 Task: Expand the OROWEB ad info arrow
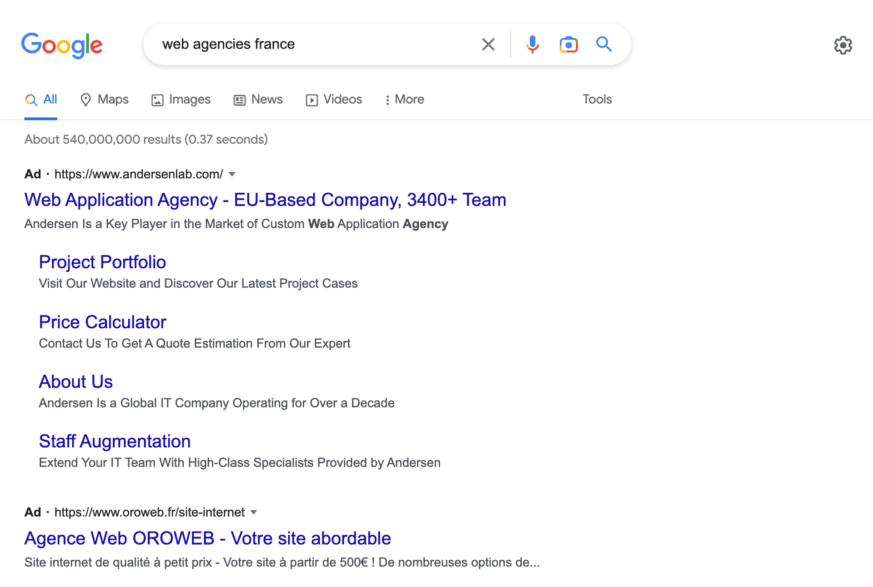pos(255,512)
